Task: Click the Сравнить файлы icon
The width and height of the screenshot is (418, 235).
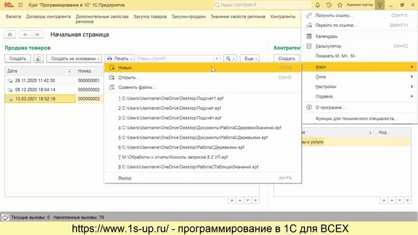Action: pyautogui.click(x=112, y=87)
